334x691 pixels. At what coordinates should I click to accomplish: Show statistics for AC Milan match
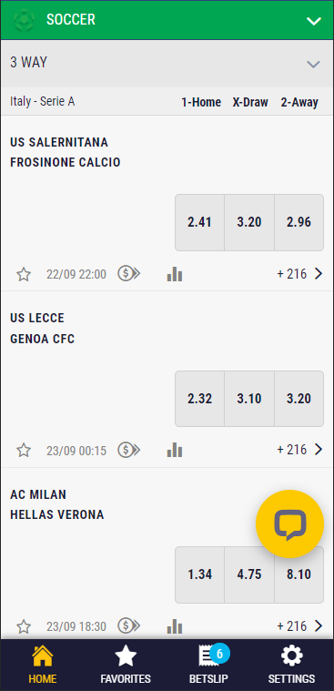tap(175, 625)
